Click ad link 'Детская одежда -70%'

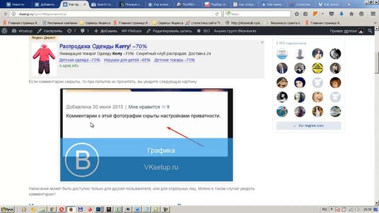pos(79,60)
